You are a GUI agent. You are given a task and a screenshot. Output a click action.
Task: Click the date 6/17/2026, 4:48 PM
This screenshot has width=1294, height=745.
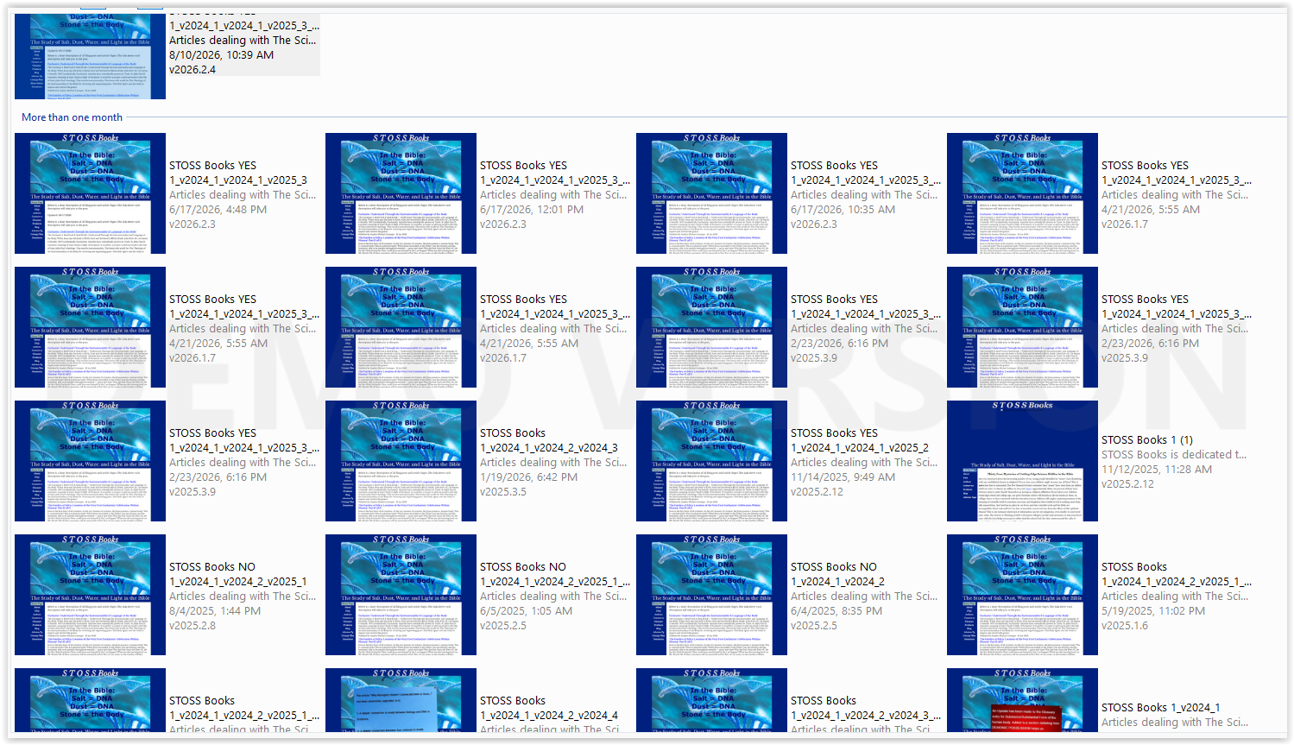click(218, 209)
